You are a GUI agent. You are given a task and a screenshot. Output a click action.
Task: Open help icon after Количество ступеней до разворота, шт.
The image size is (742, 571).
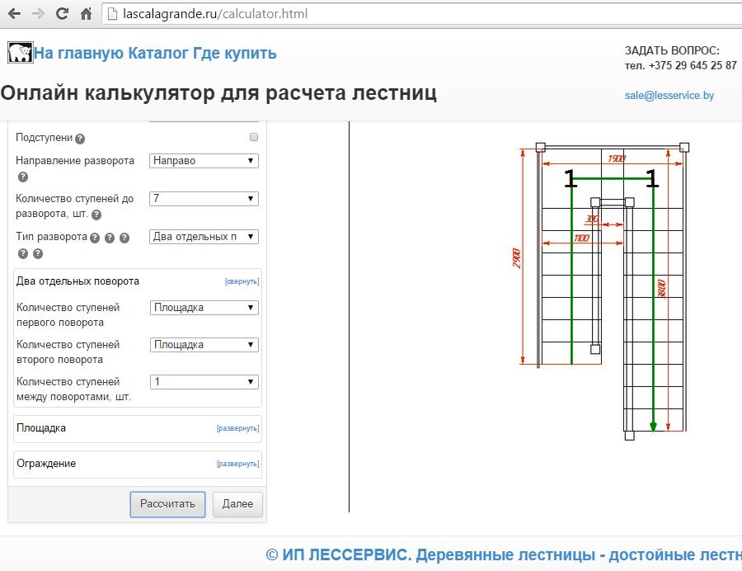tap(96, 215)
